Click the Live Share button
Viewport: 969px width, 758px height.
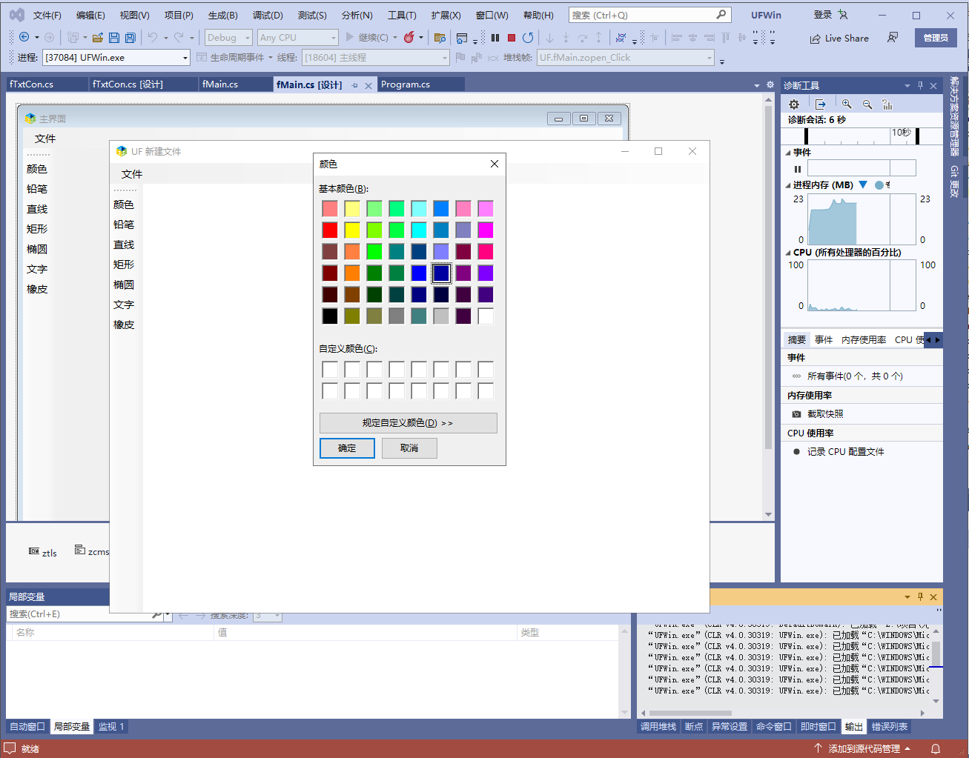coord(839,39)
